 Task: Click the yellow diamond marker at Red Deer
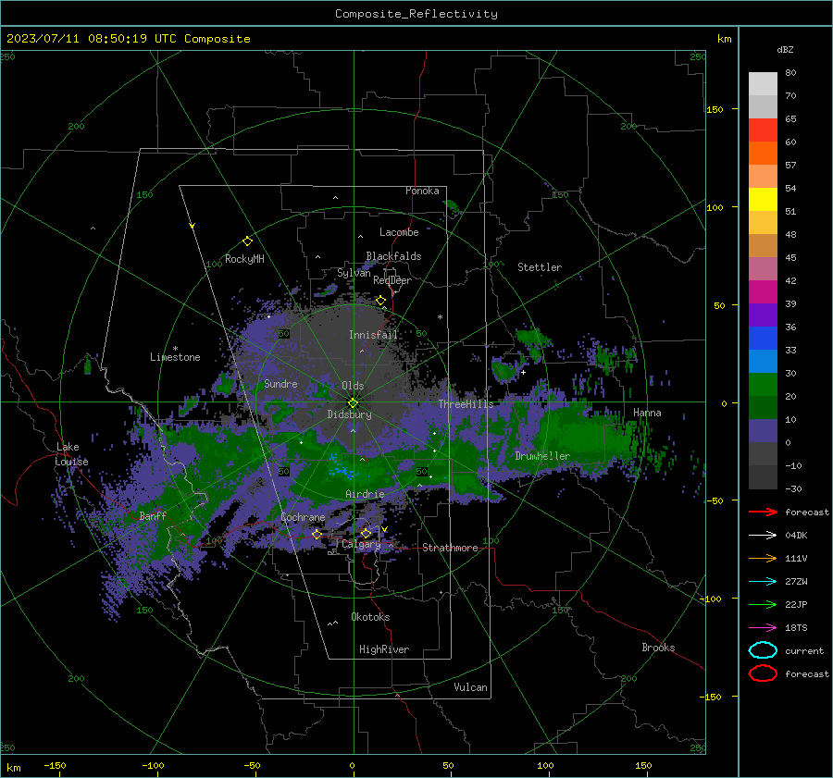point(380,301)
